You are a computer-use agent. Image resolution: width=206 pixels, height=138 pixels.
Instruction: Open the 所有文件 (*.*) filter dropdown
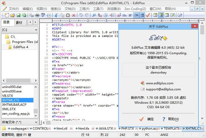(x=19, y=122)
